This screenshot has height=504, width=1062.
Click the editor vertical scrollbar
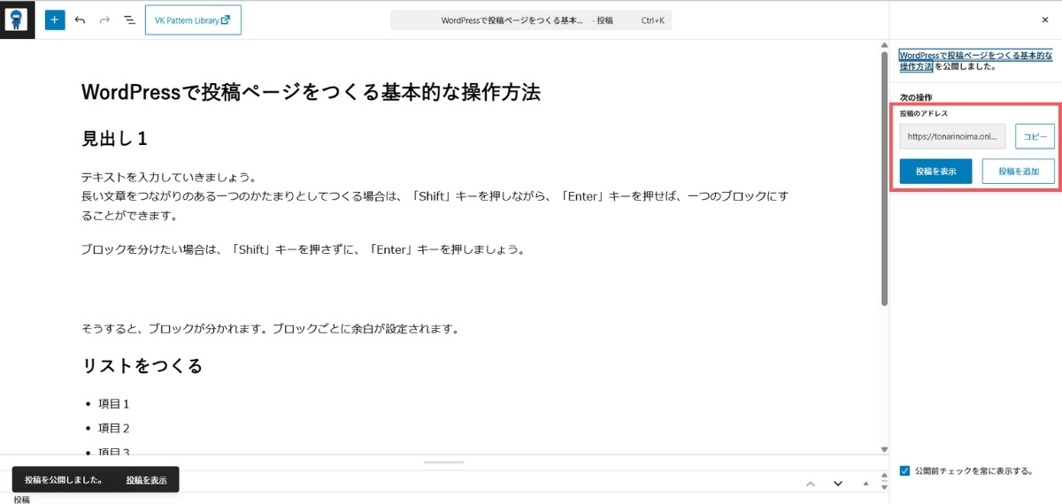pyautogui.click(x=884, y=177)
